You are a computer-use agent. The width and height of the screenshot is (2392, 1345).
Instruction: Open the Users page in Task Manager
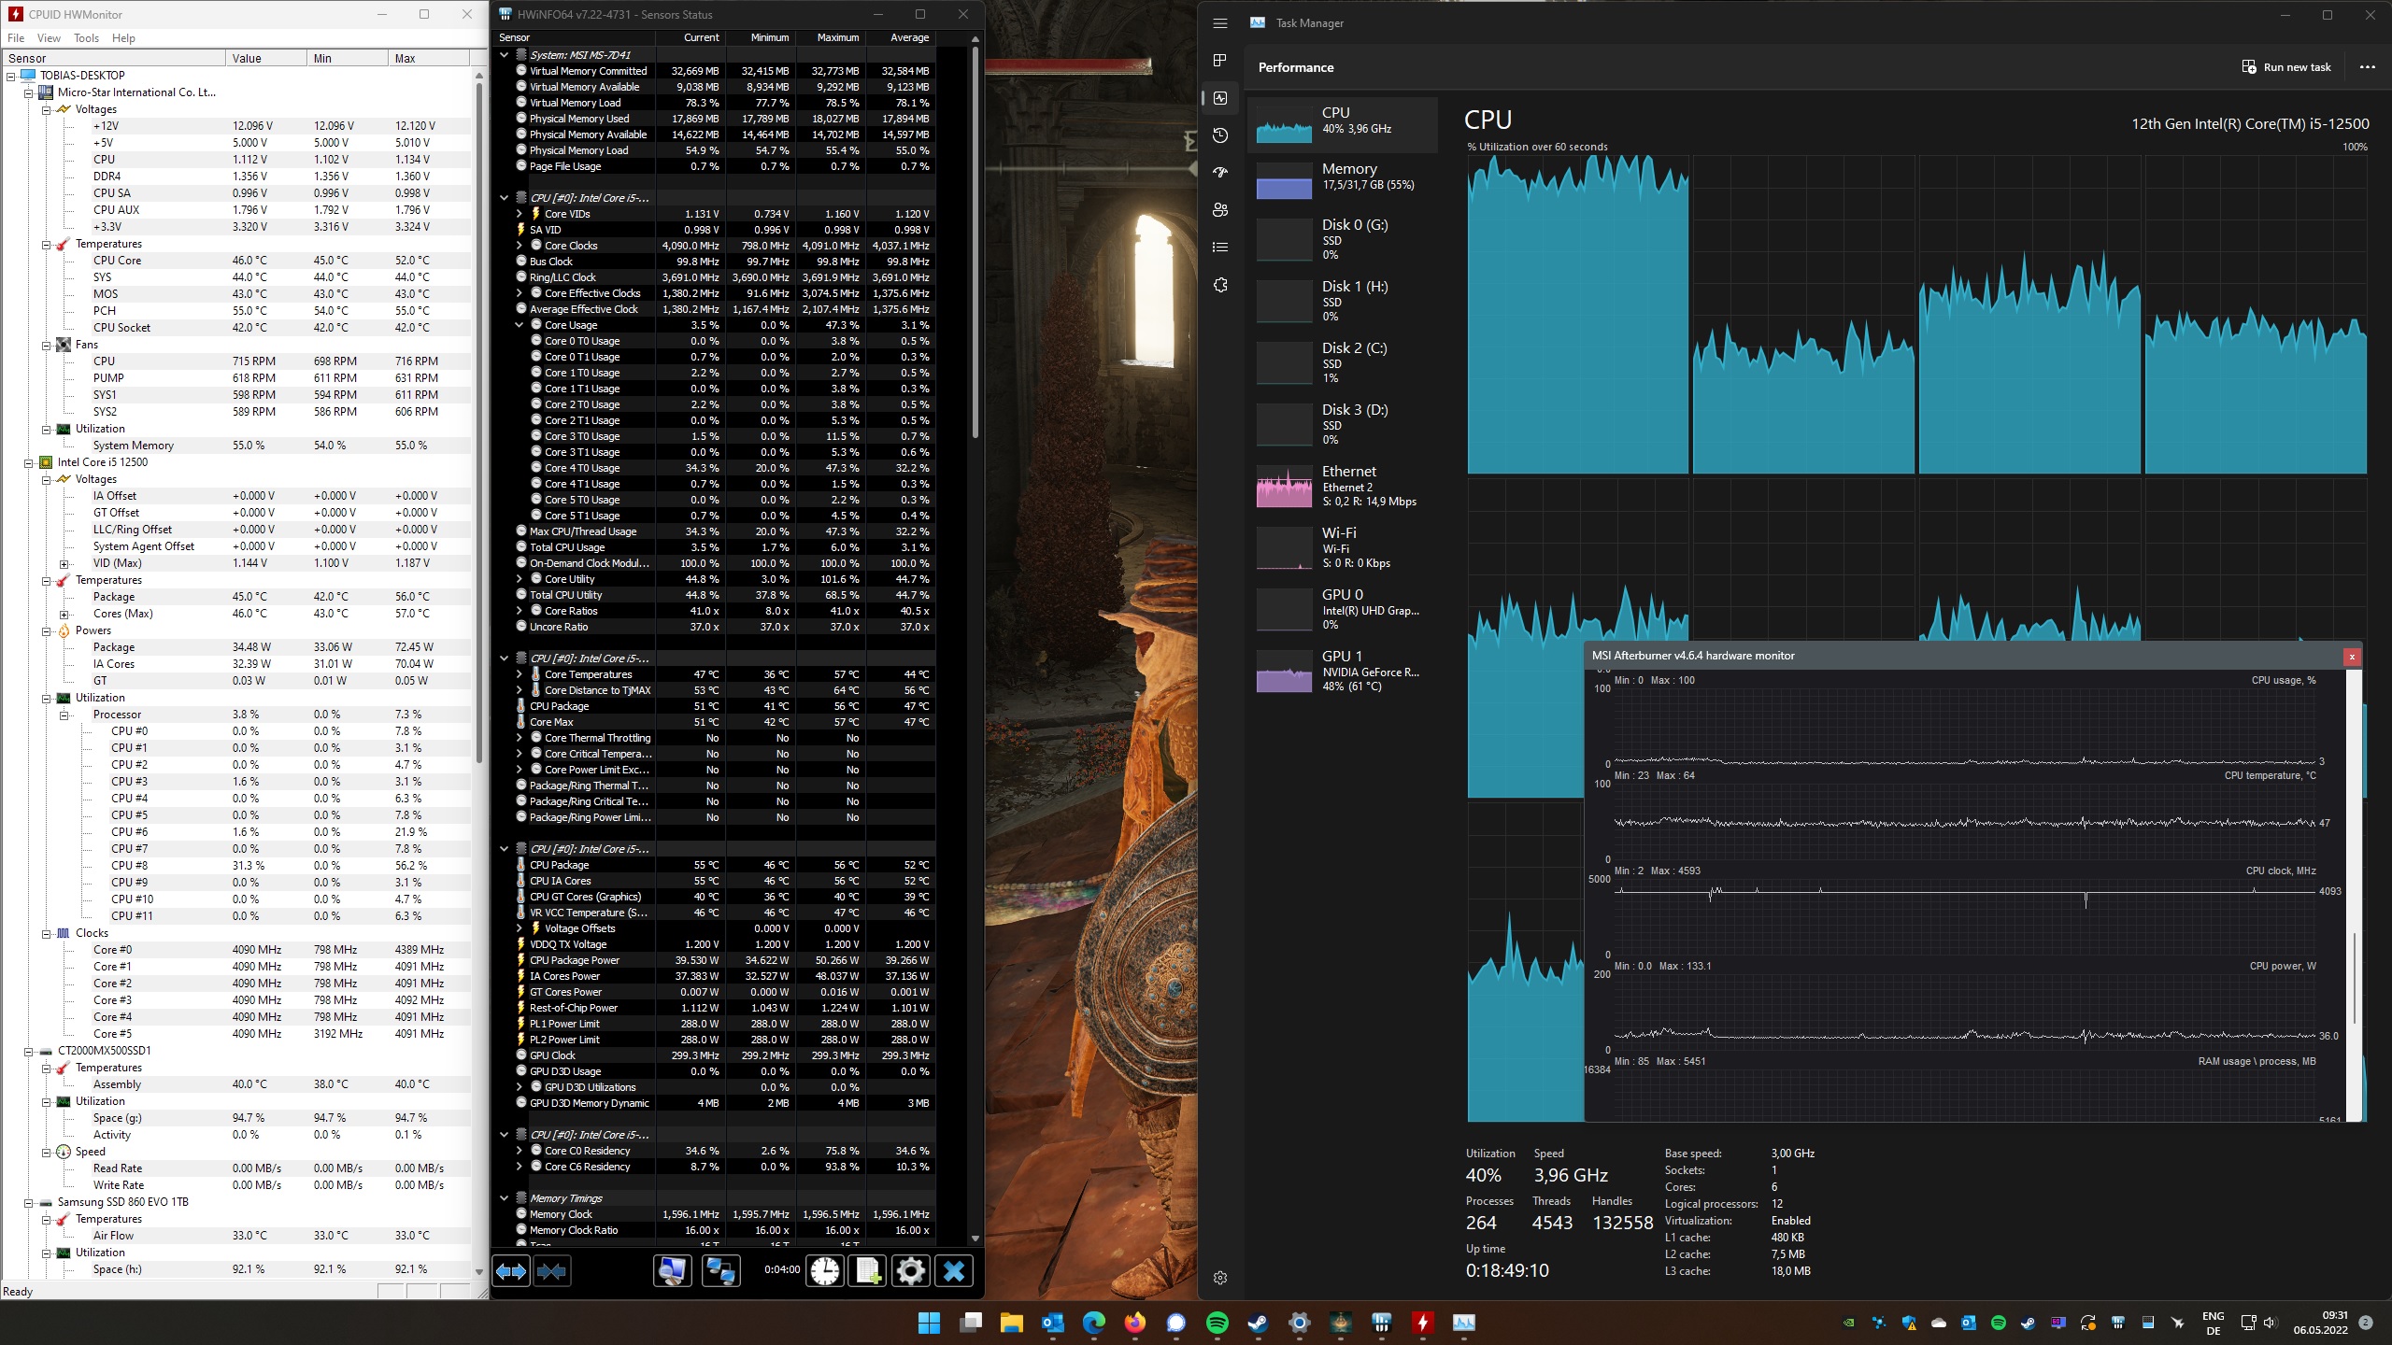pos(1220,210)
